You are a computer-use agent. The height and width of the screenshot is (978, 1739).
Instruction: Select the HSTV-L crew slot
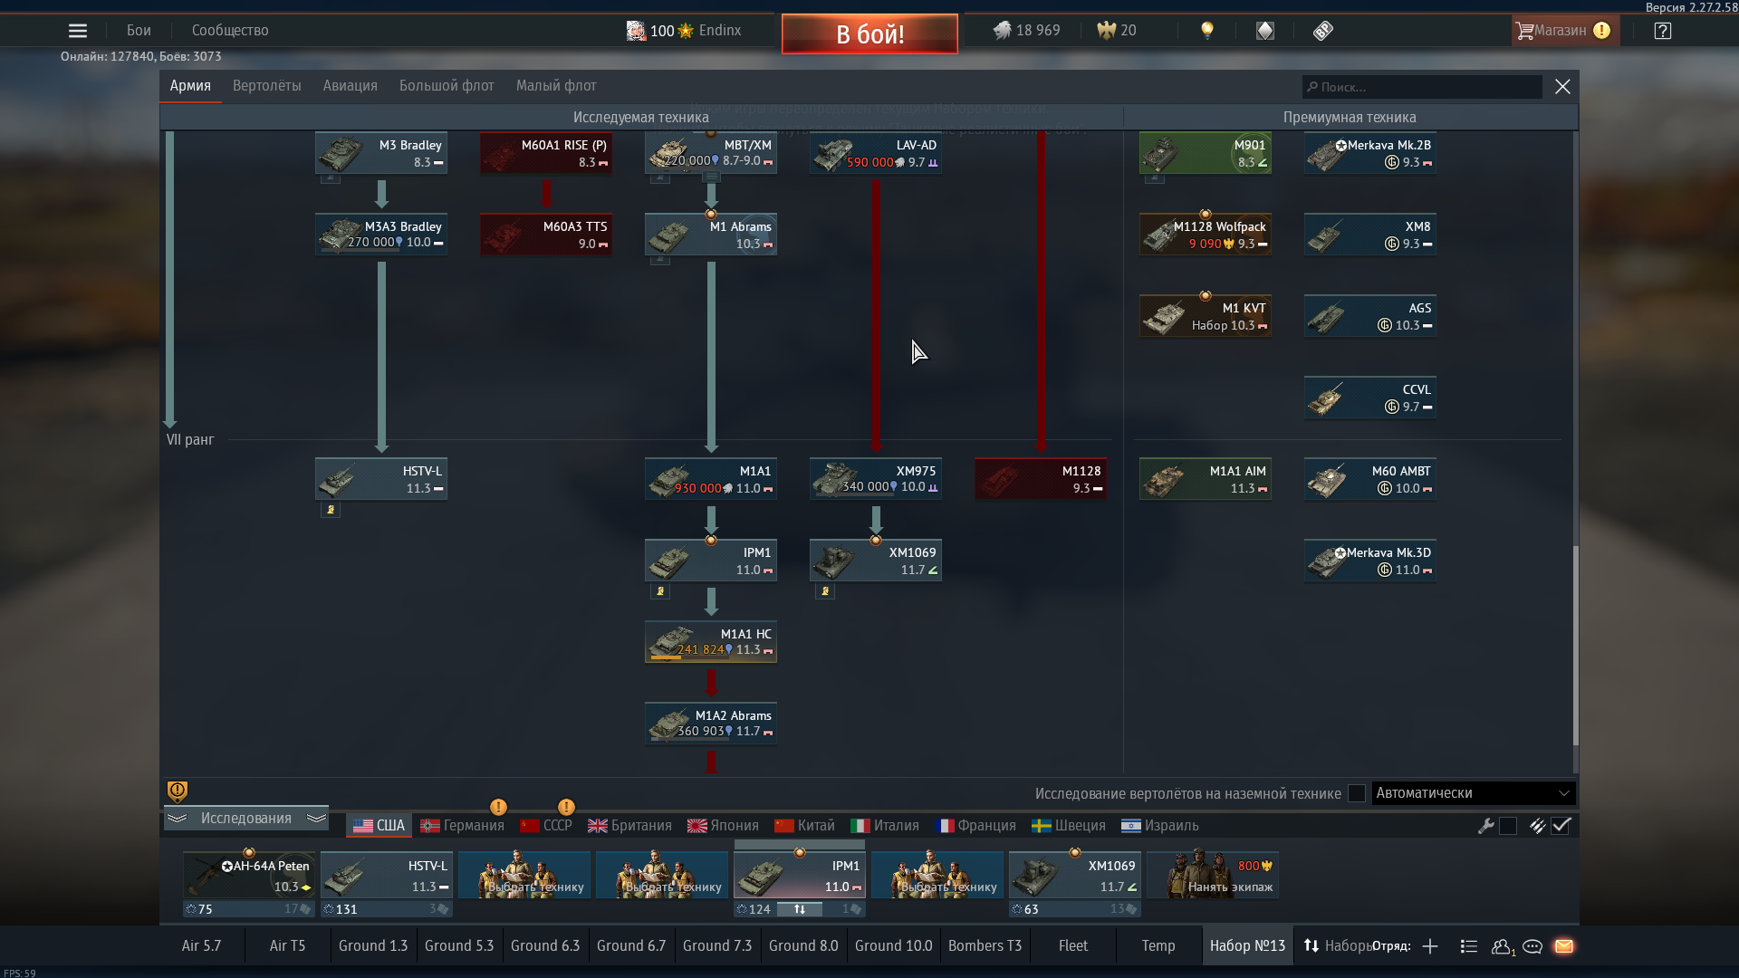tap(387, 876)
